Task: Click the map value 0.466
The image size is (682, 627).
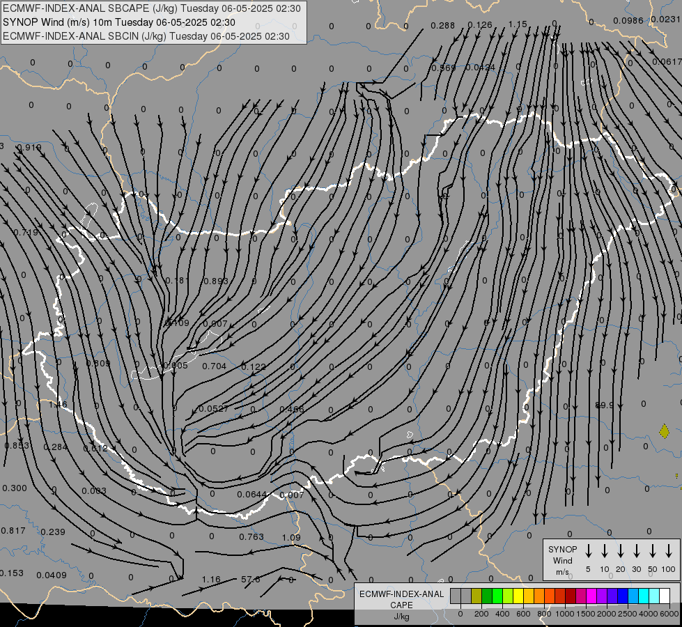Action: point(292,409)
